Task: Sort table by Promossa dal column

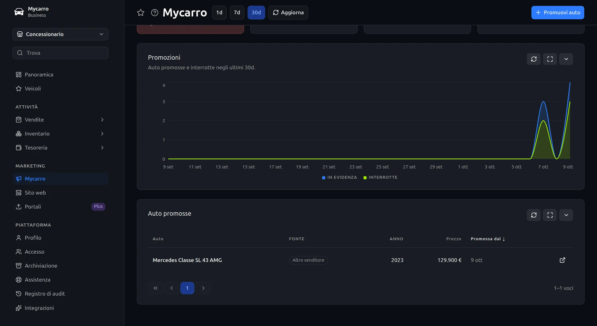Action: click(488, 239)
